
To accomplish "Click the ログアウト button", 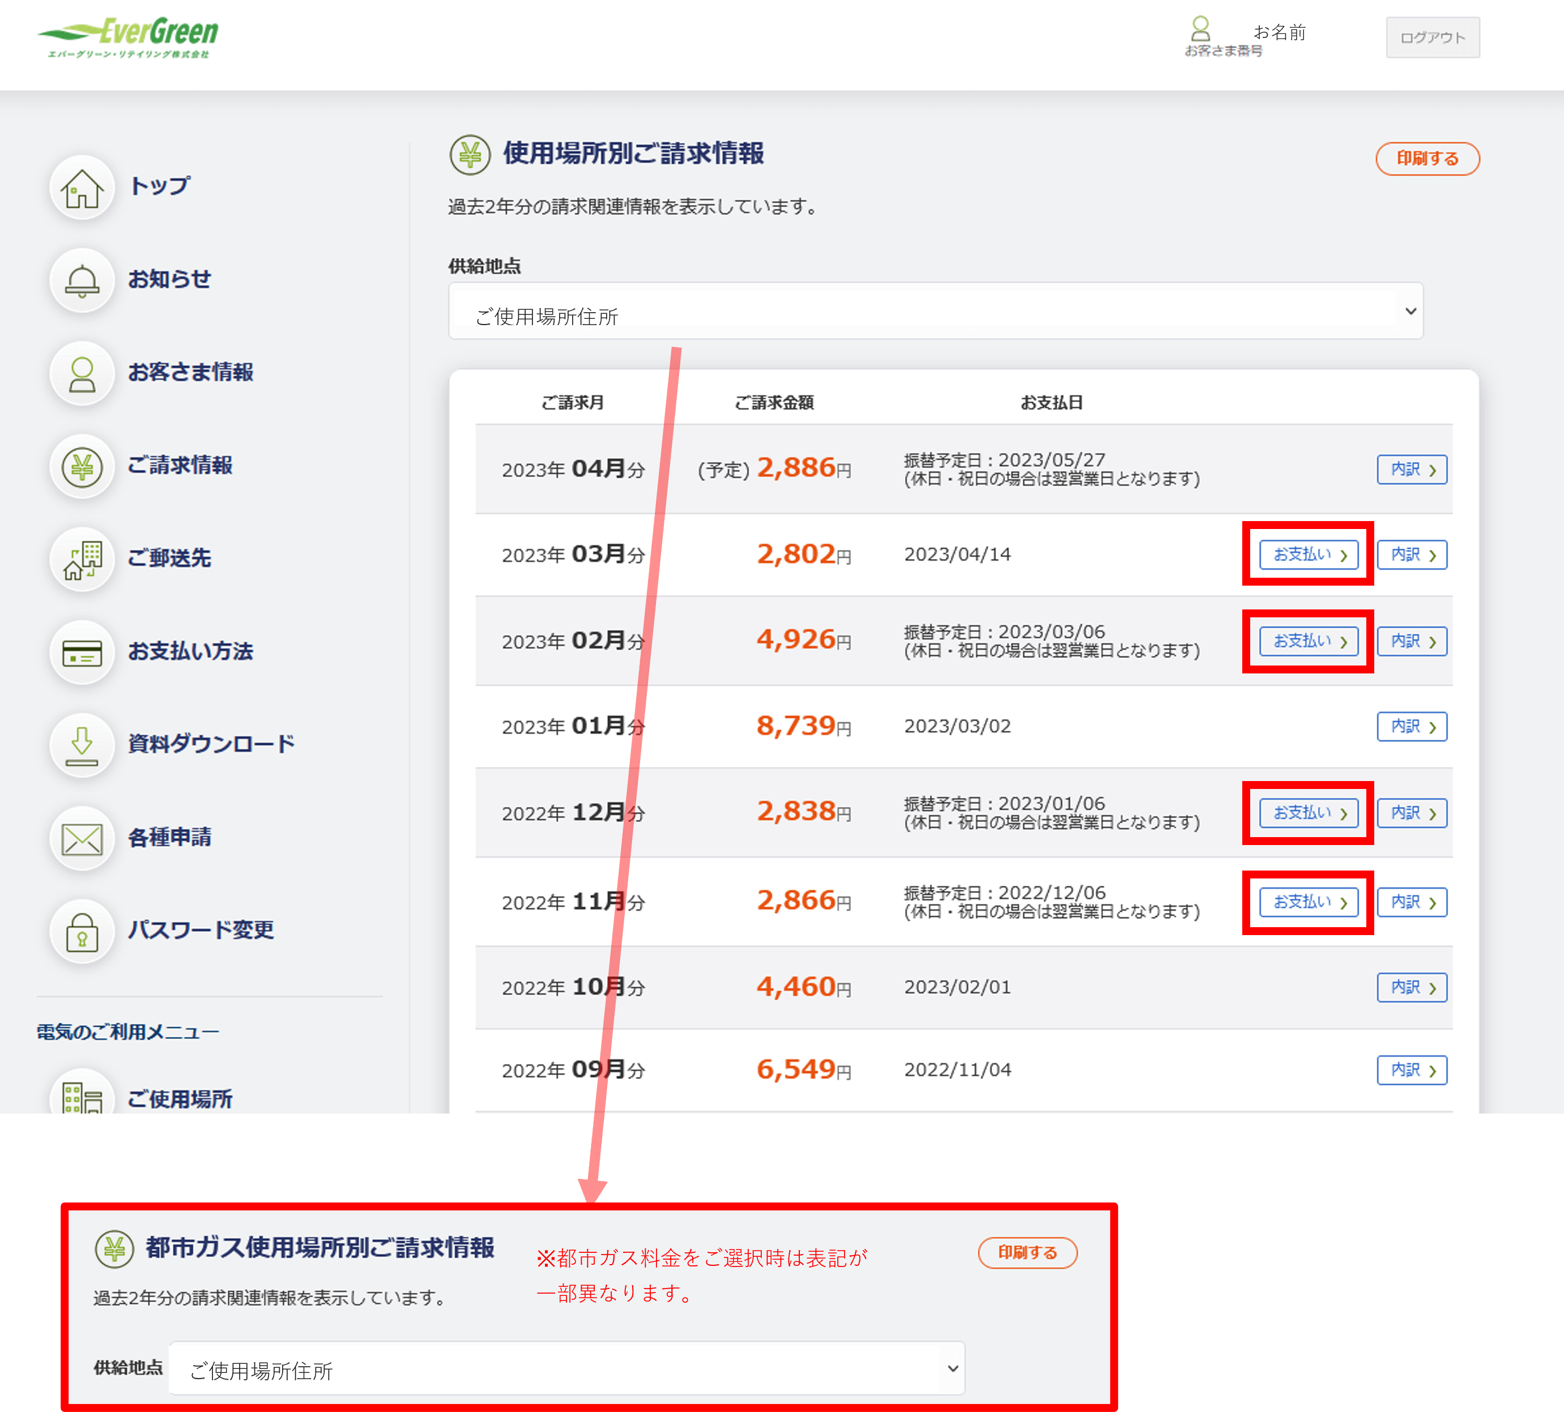I will [1432, 37].
